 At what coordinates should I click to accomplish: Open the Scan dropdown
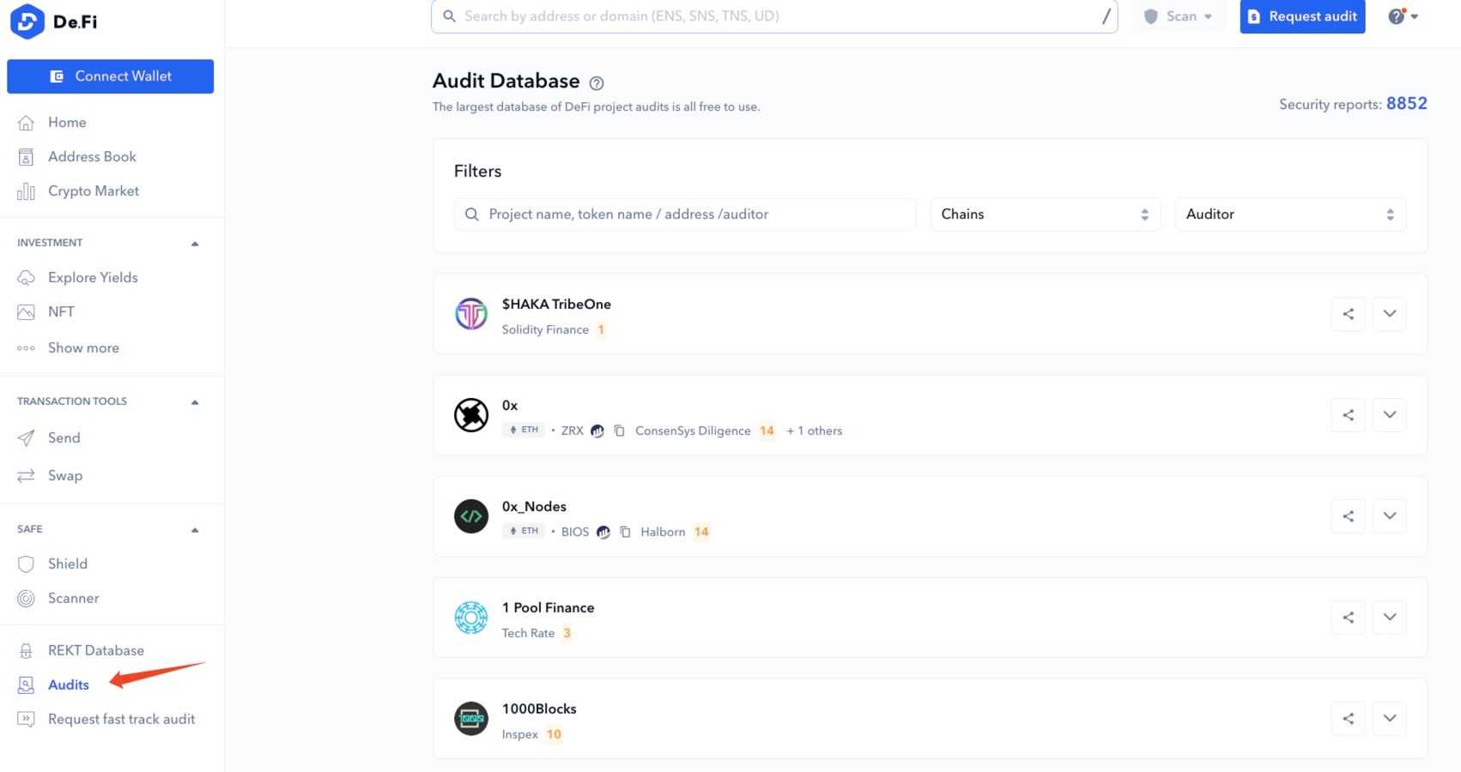click(1179, 16)
